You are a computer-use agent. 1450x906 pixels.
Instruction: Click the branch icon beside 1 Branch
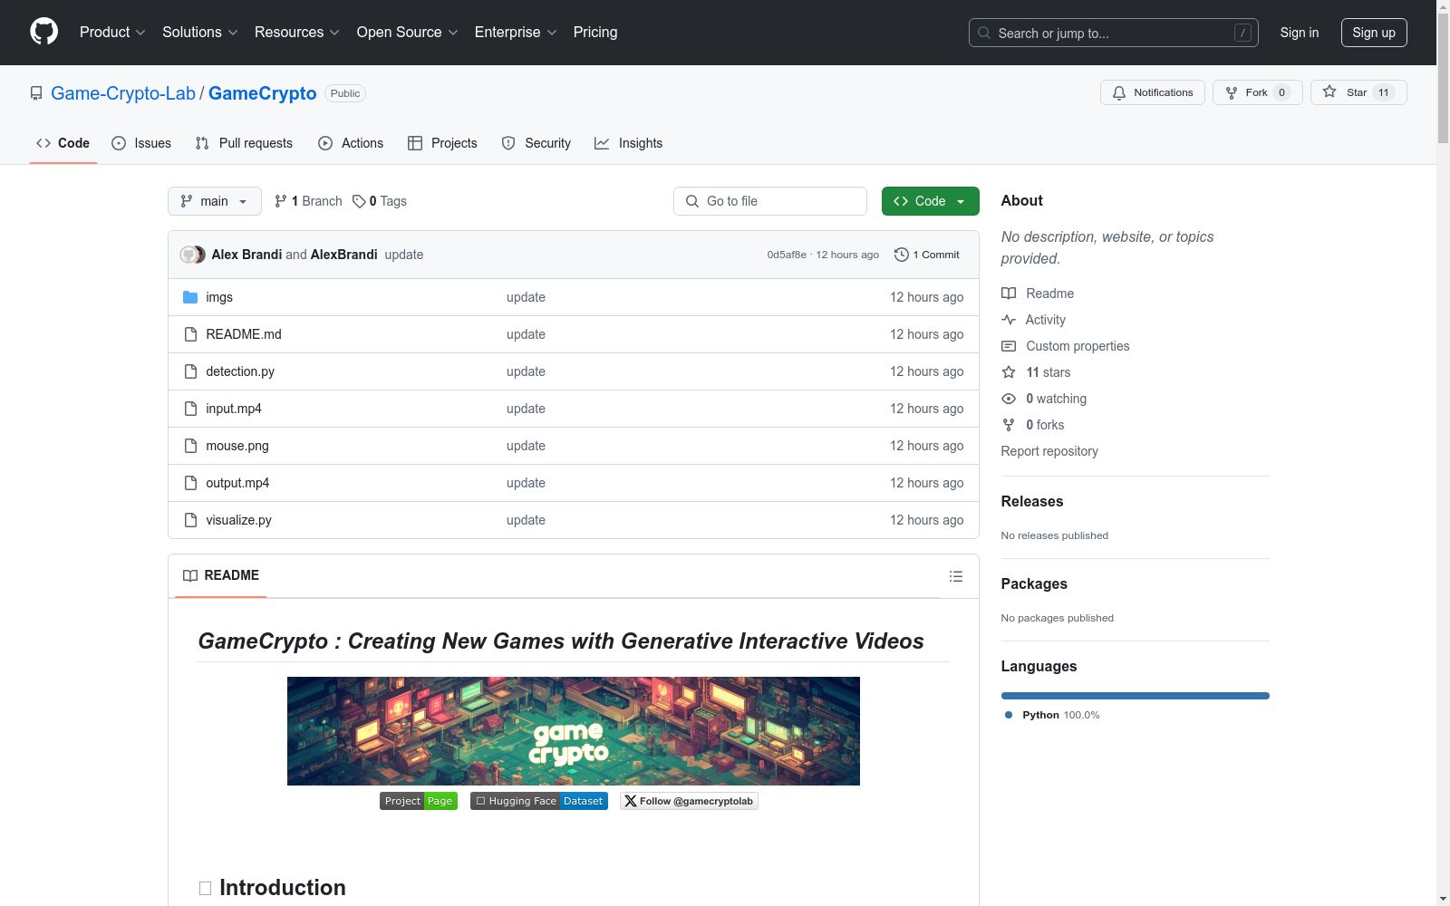(281, 201)
